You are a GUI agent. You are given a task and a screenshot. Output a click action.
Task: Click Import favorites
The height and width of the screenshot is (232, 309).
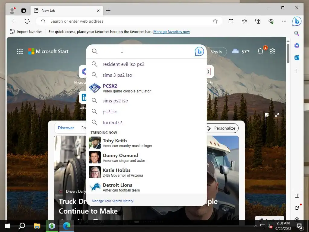coord(26,31)
